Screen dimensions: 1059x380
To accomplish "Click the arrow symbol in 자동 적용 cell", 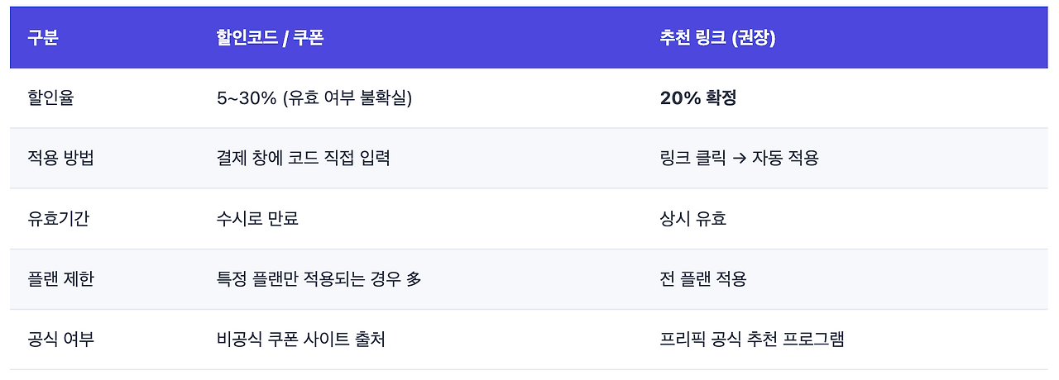I will click(739, 159).
